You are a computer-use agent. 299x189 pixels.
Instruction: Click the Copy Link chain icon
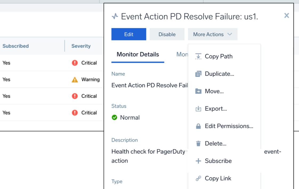(198, 178)
